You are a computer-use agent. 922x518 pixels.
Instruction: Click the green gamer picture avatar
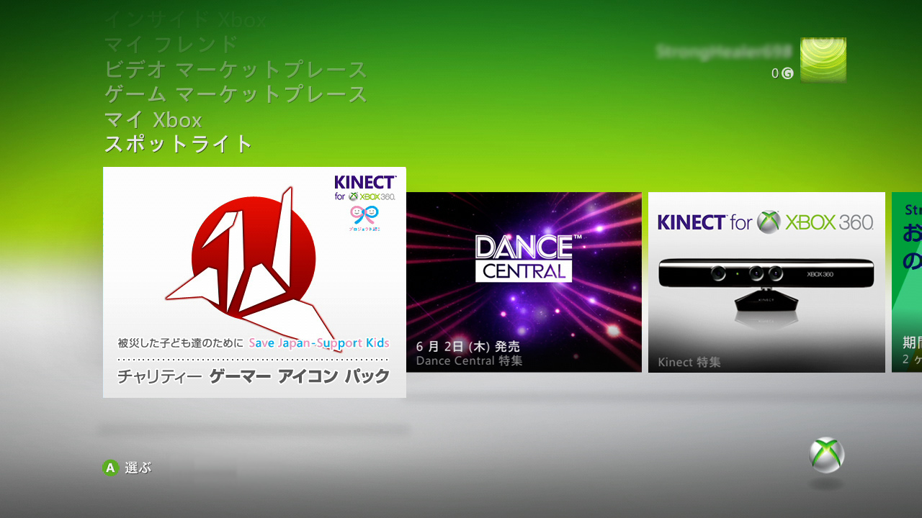823,60
